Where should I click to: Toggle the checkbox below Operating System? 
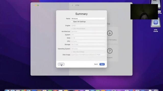coord(72,52)
